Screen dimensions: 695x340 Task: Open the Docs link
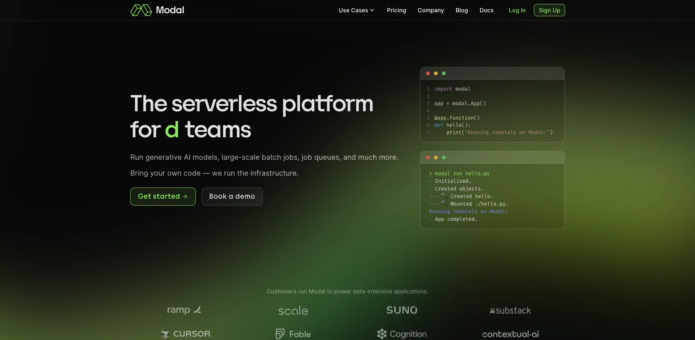[486, 10]
